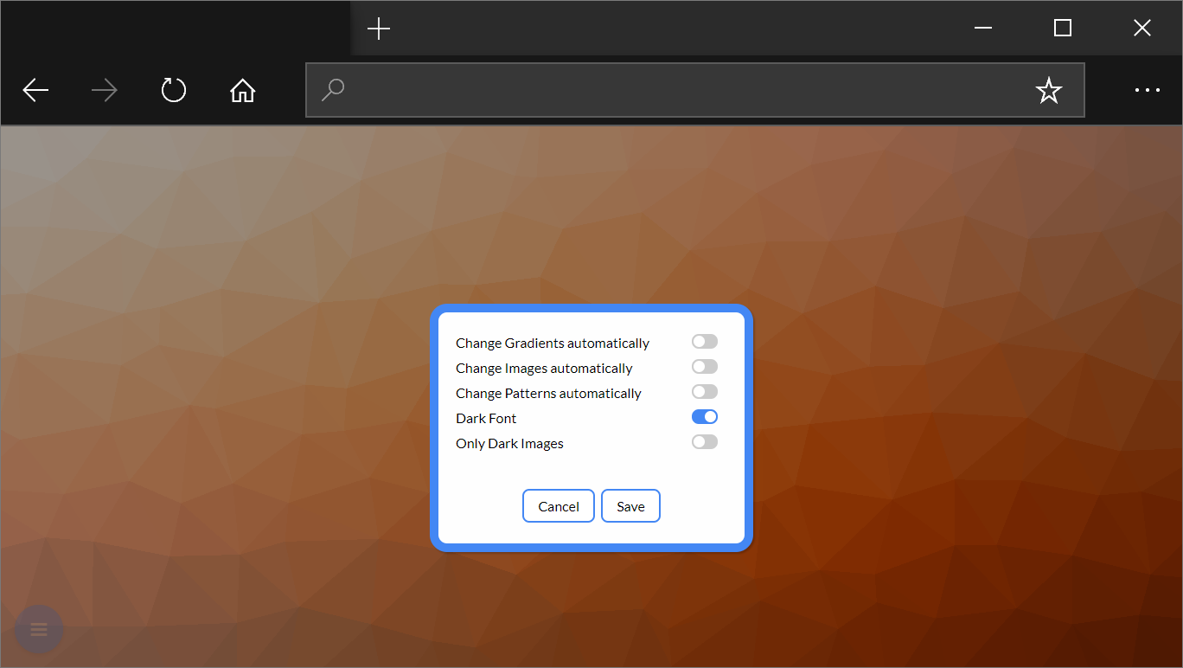Add page to favorites with star icon
Image resolution: width=1183 pixels, height=668 pixels.
(x=1049, y=90)
